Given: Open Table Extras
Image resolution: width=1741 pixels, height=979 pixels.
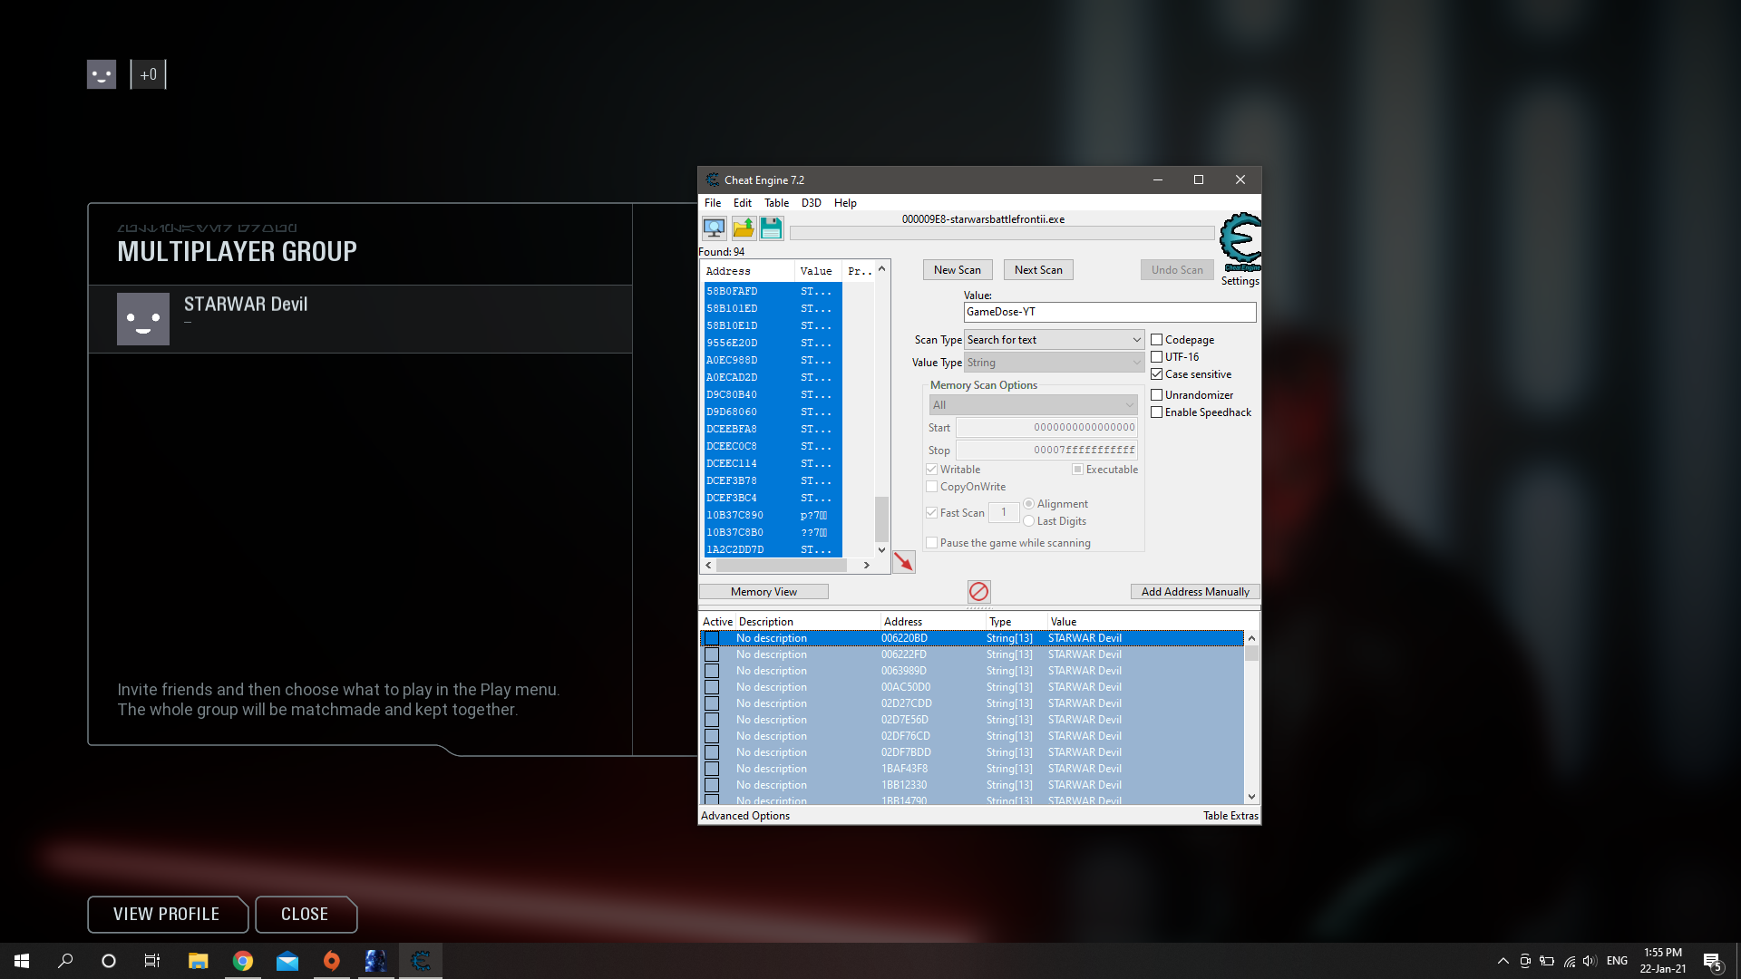Looking at the screenshot, I should click(1230, 816).
